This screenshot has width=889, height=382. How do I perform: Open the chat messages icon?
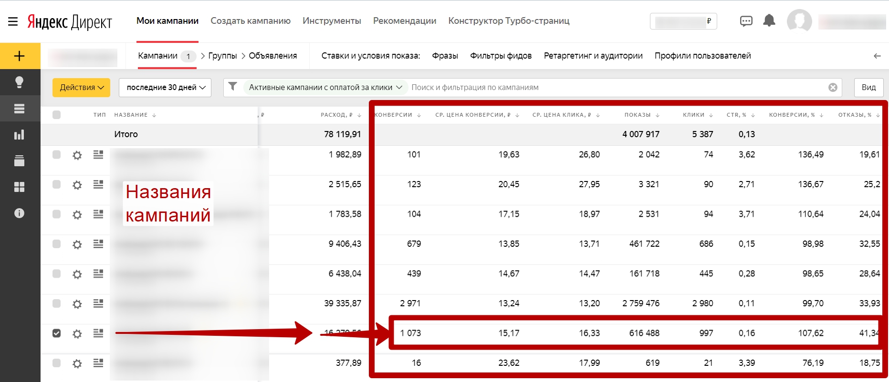coord(746,21)
